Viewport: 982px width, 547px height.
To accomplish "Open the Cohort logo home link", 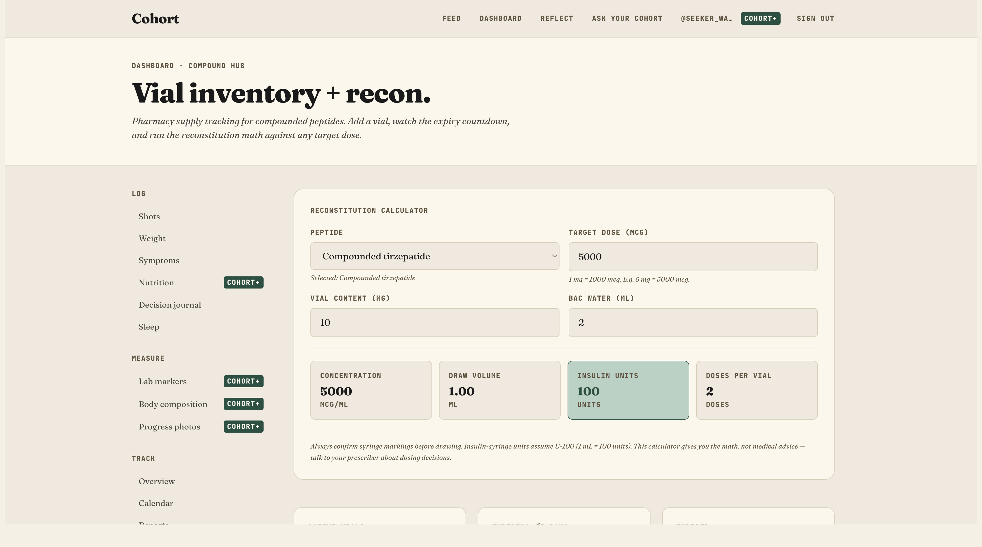I will point(155,19).
